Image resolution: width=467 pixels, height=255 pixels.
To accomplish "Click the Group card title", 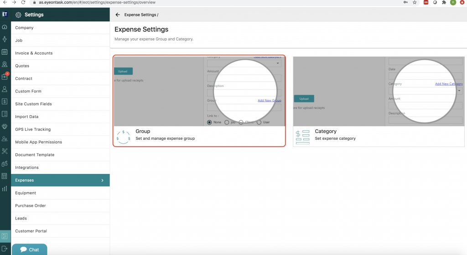I will [x=143, y=131].
